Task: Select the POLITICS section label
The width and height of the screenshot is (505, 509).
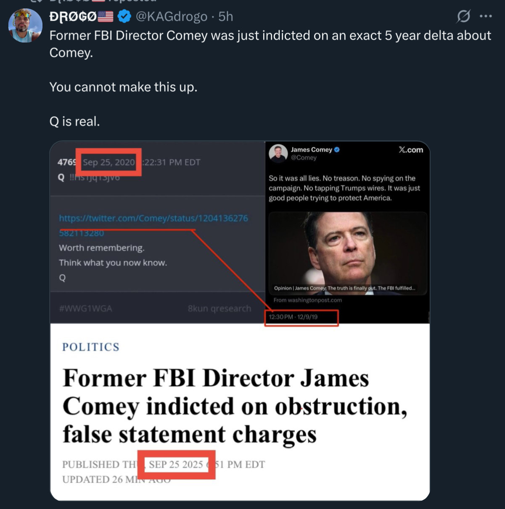Action: tap(91, 347)
